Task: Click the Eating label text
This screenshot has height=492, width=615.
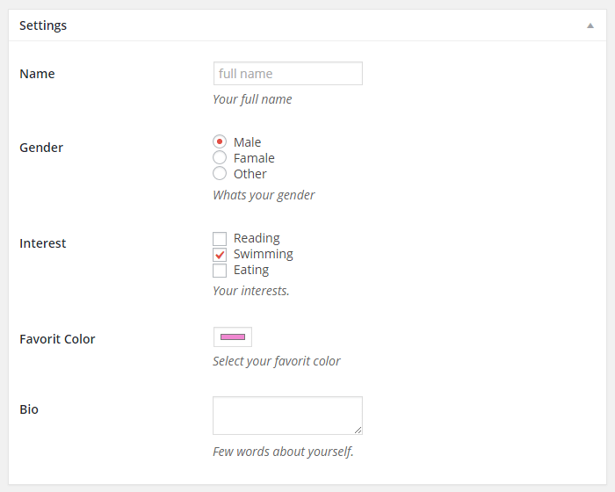Action: click(251, 270)
